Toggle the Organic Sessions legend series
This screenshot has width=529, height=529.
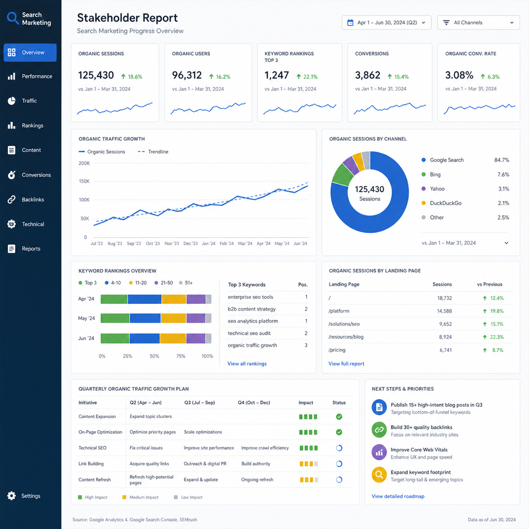[102, 152]
